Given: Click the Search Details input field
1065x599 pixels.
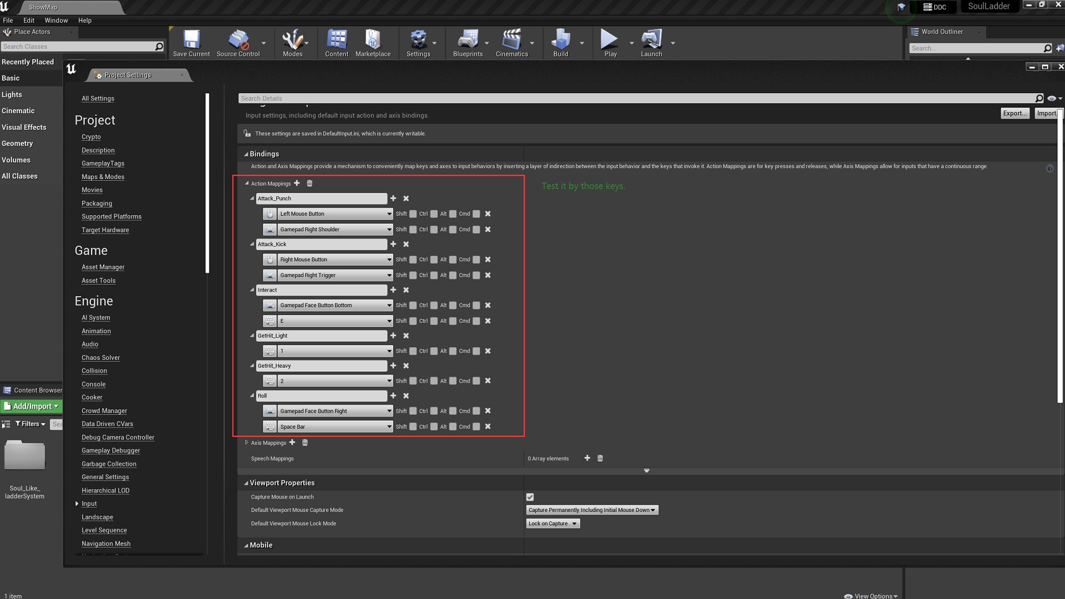Looking at the screenshot, I should click(x=638, y=98).
